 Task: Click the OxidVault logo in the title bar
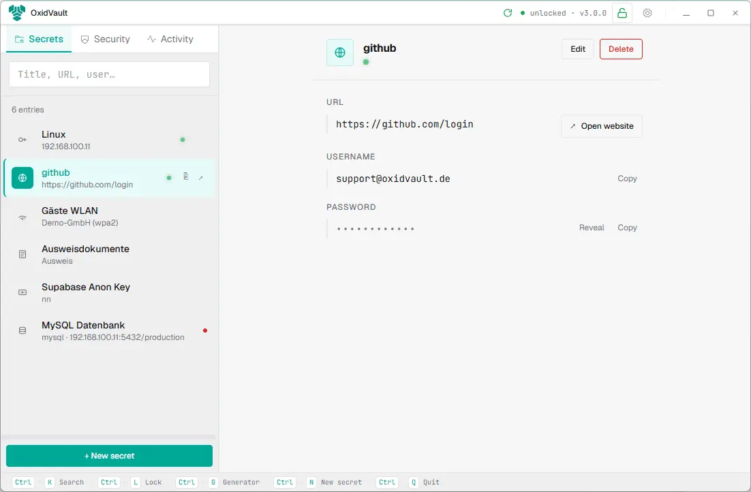point(17,13)
